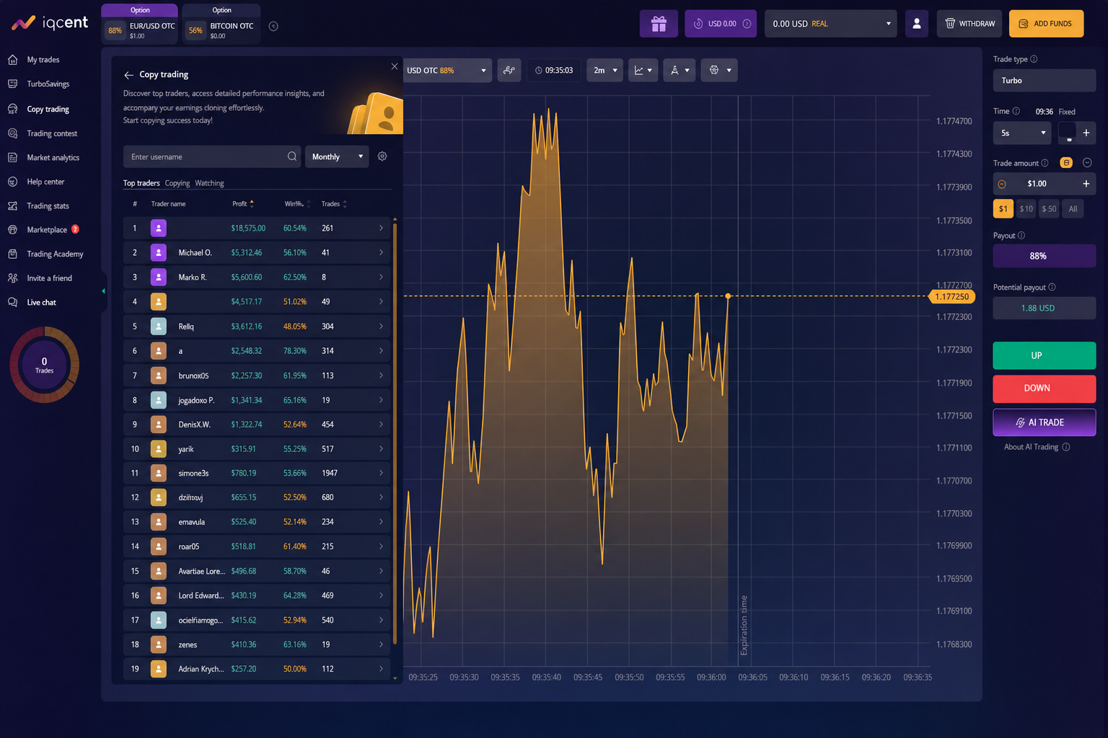This screenshot has width=1108, height=738.
Task: Switch to the Watching tab
Action: 209,183
